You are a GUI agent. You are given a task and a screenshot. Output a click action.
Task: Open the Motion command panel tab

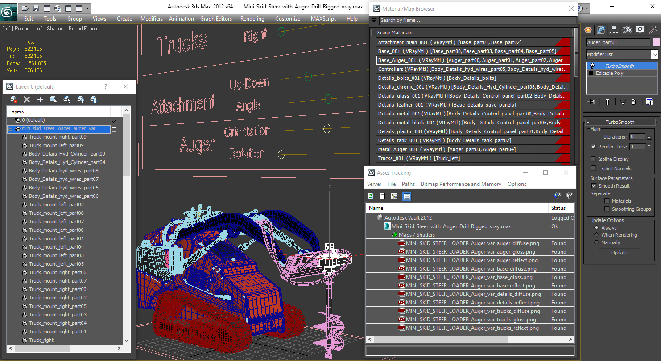627,30
